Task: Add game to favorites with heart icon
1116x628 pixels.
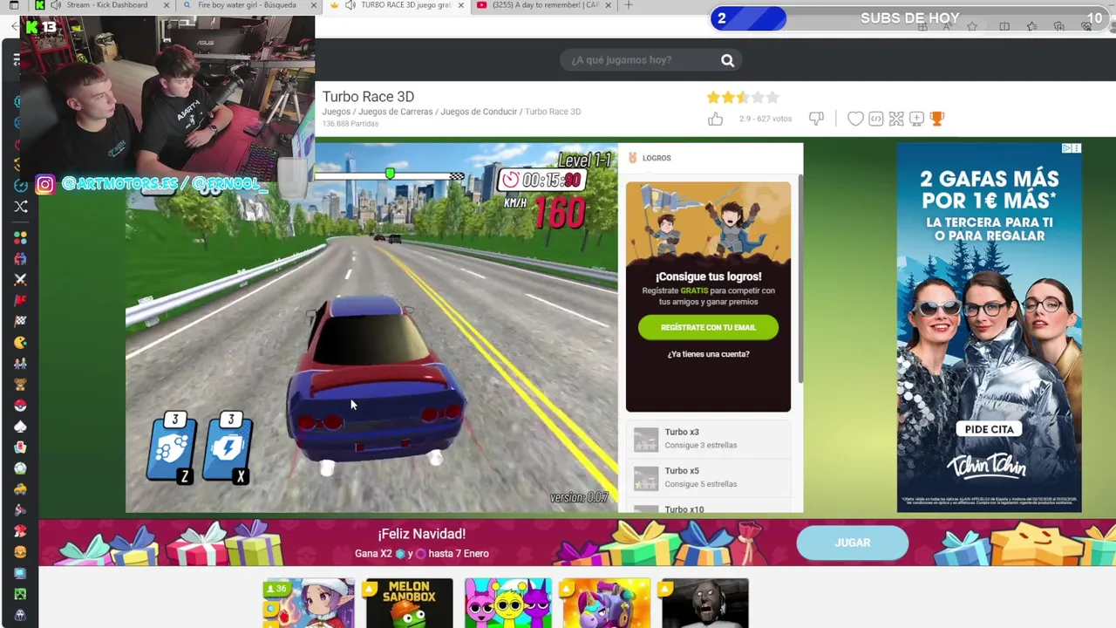Action: tap(855, 119)
